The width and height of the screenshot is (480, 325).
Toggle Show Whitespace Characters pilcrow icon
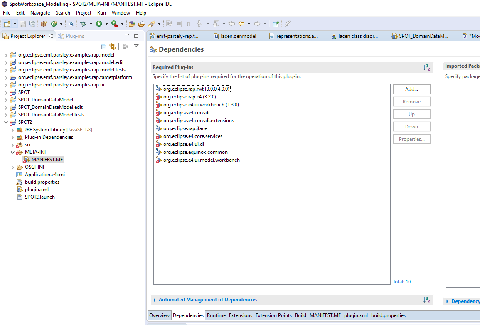point(188,24)
